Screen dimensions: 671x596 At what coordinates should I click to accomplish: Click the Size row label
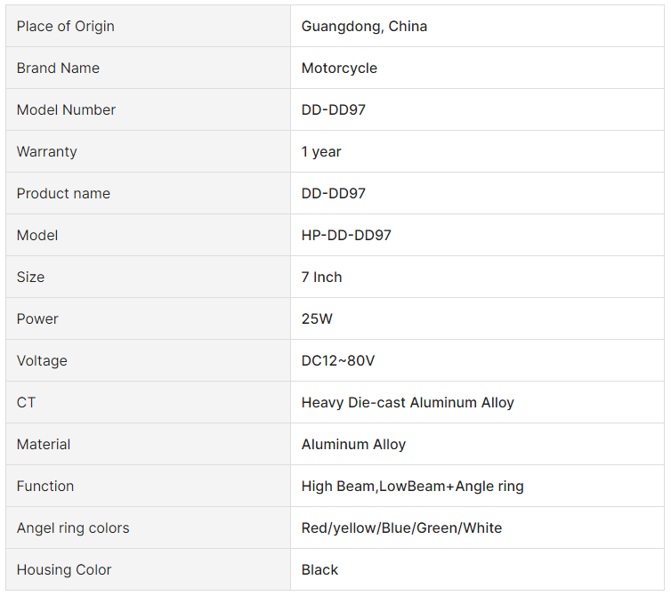pyautogui.click(x=30, y=277)
